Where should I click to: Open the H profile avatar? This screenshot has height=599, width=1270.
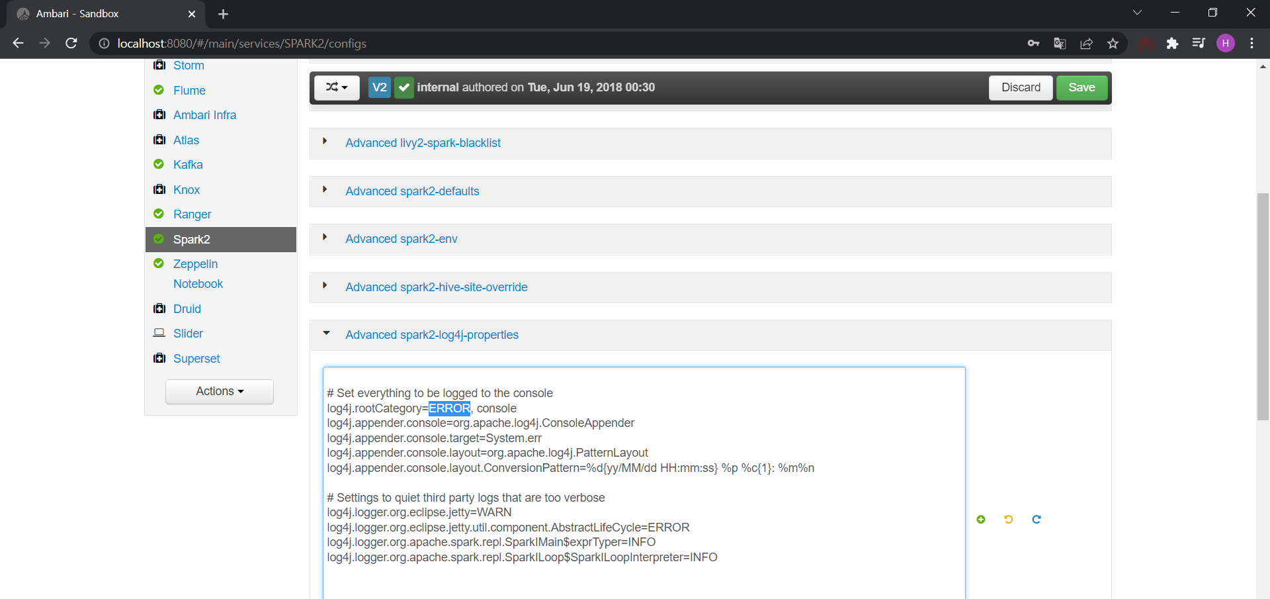[x=1226, y=44]
